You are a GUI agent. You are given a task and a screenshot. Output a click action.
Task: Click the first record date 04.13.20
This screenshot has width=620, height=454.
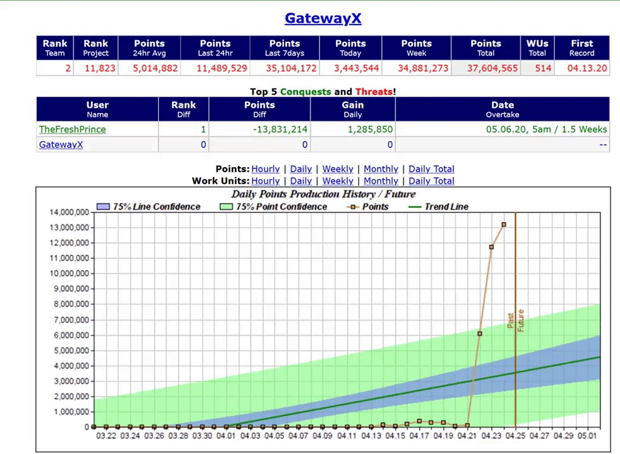587,68
